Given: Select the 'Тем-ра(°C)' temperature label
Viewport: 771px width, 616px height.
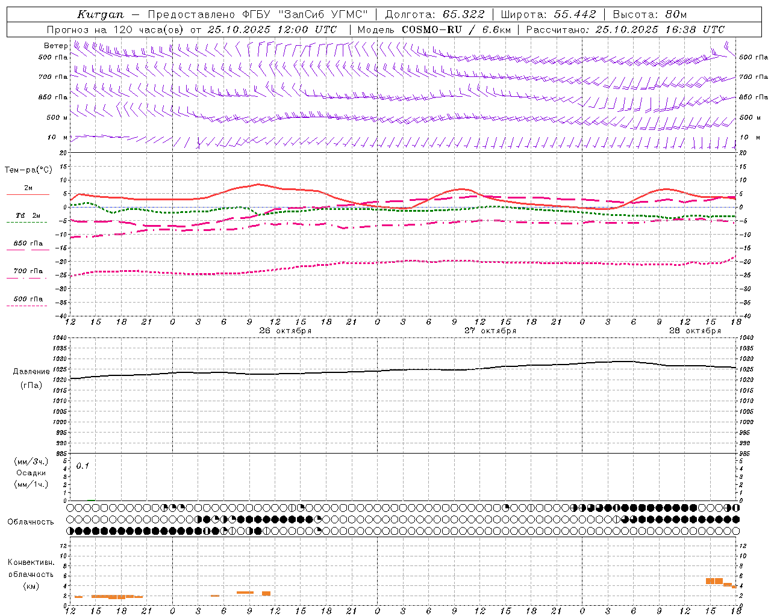Looking at the screenshot, I should (28, 170).
